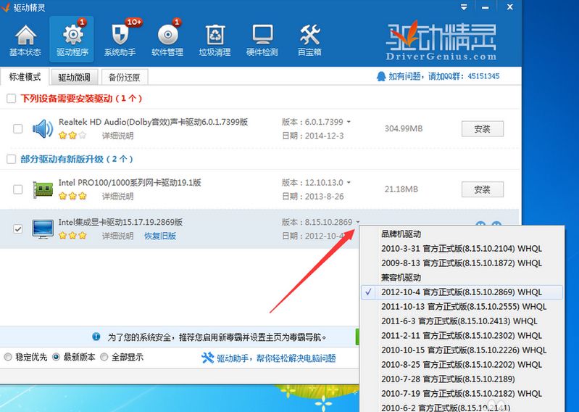
Task: Collapse the 8.15.10.2869 version dropdown arrow
Action: 358,222
